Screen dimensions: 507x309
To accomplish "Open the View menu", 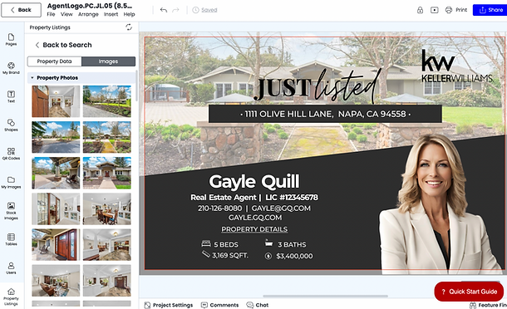I will [66, 14].
